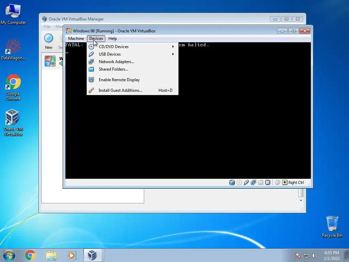Close the Windows 98 VM window
This screenshot has width=349, height=262.
[x=305, y=31]
